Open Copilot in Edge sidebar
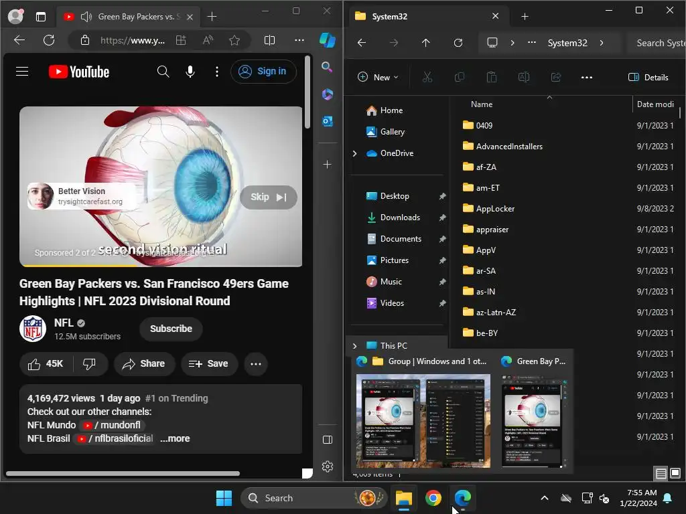Screen dimensions: 686x514 (x=327, y=40)
